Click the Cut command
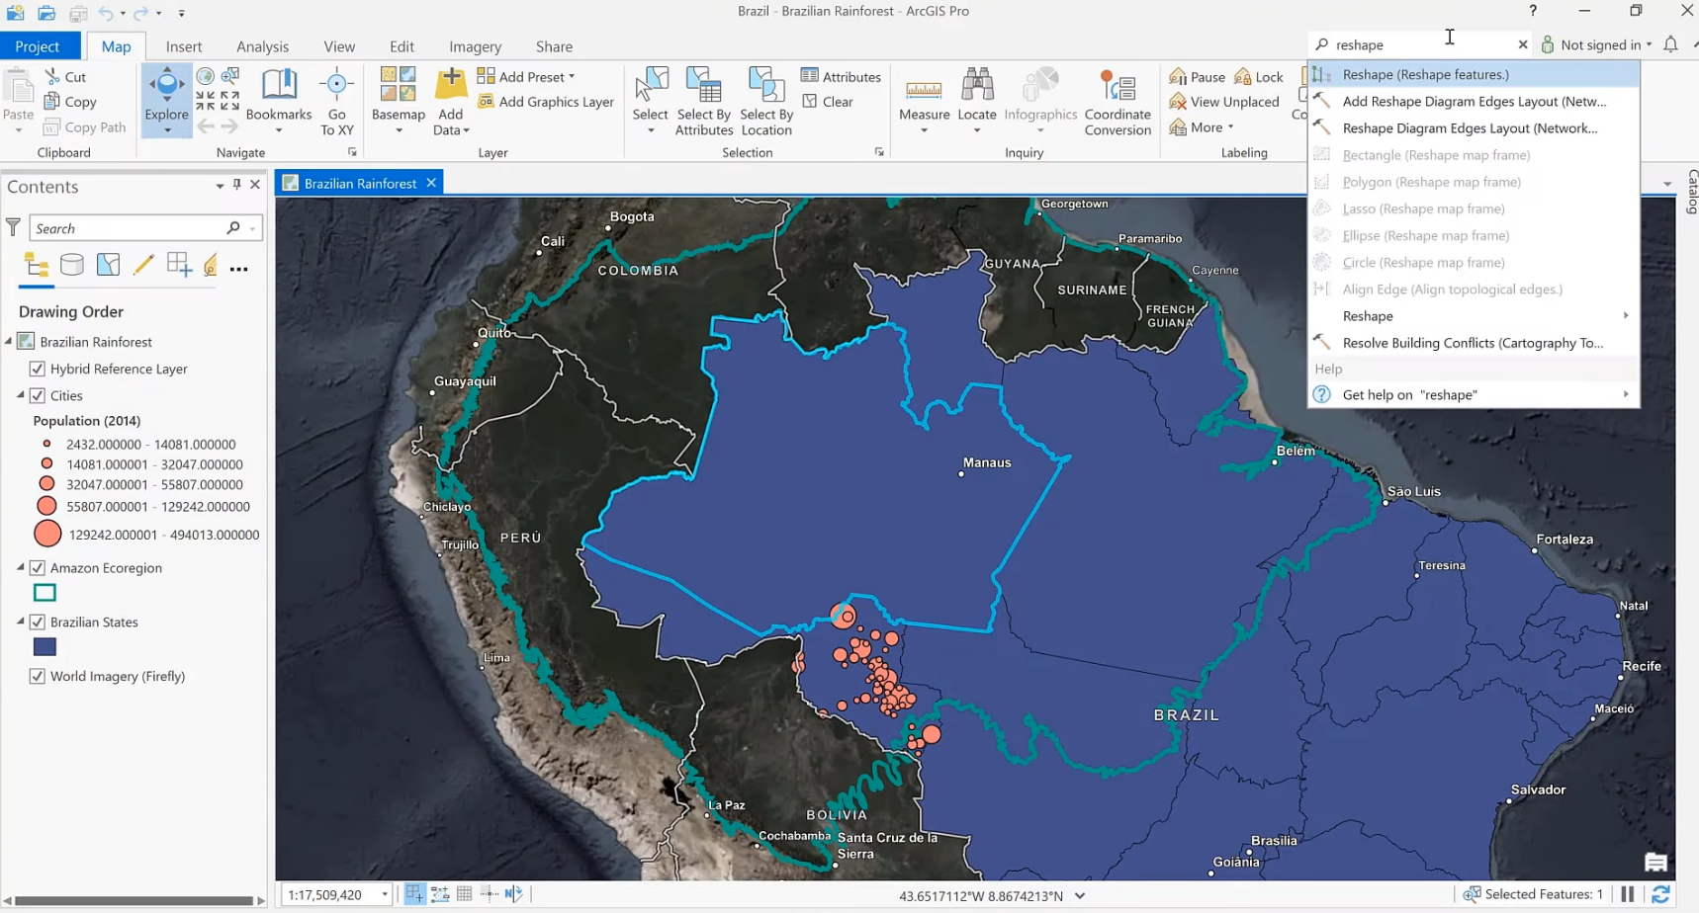1699x913 pixels. tap(66, 76)
